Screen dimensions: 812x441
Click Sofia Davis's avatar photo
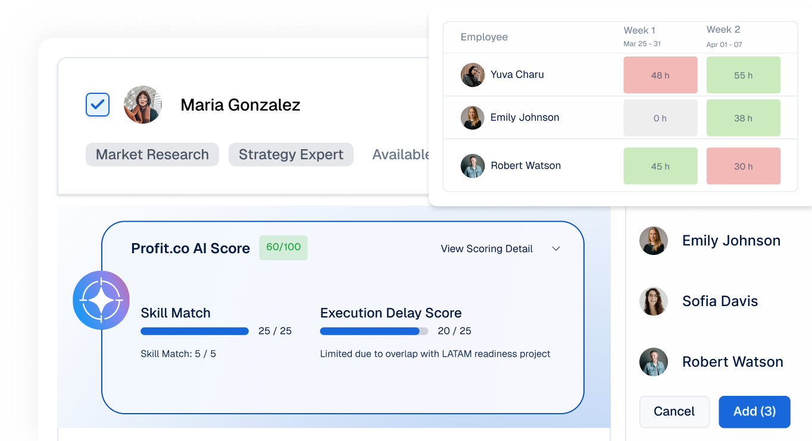[x=654, y=301]
